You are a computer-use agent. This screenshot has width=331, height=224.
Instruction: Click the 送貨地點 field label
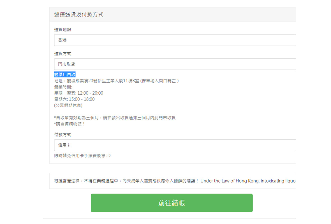[x=63, y=29]
